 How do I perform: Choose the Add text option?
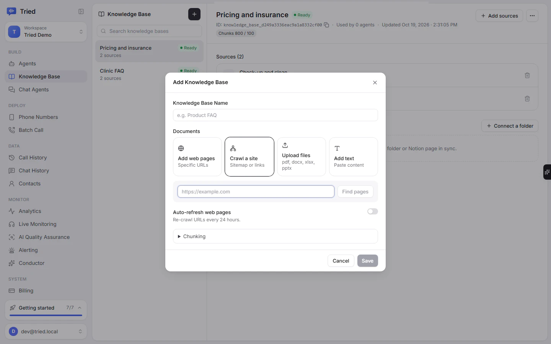354,157
